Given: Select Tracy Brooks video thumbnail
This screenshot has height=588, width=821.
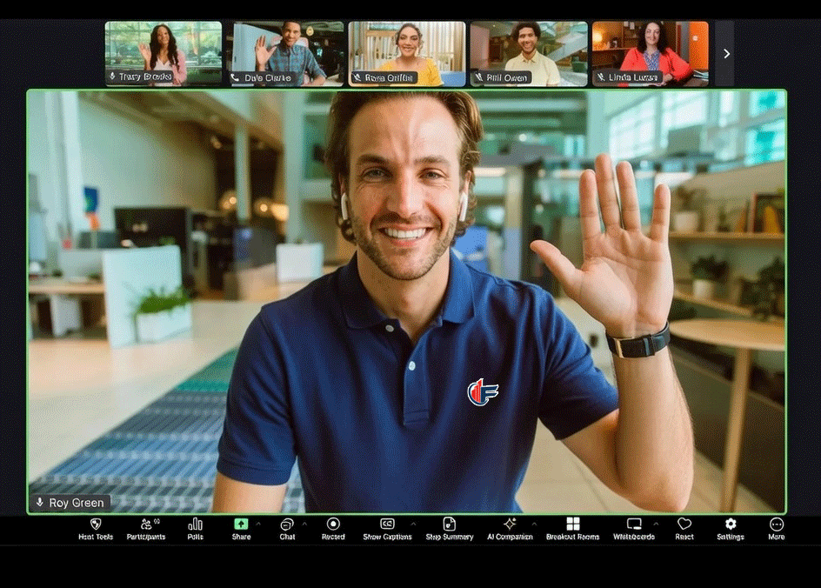Looking at the screenshot, I should [x=164, y=53].
